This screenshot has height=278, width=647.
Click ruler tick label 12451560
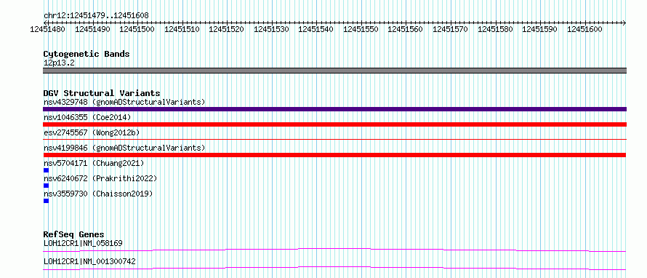point(406,29)
